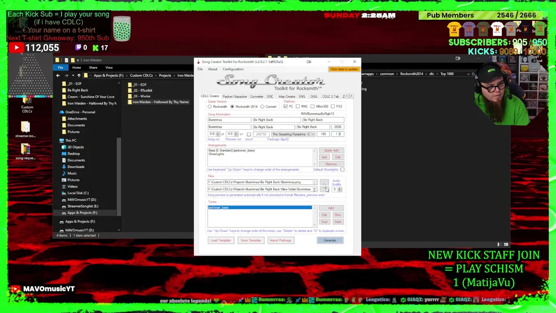Click the Add tone button
The image size is (556, 313).
pos(331,208)
